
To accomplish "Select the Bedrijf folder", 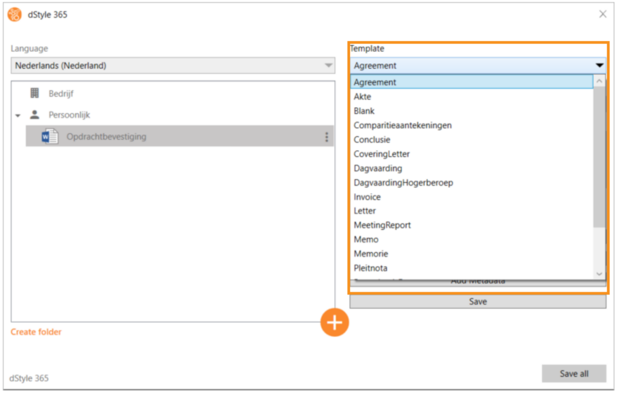I will tap(61, 93).
